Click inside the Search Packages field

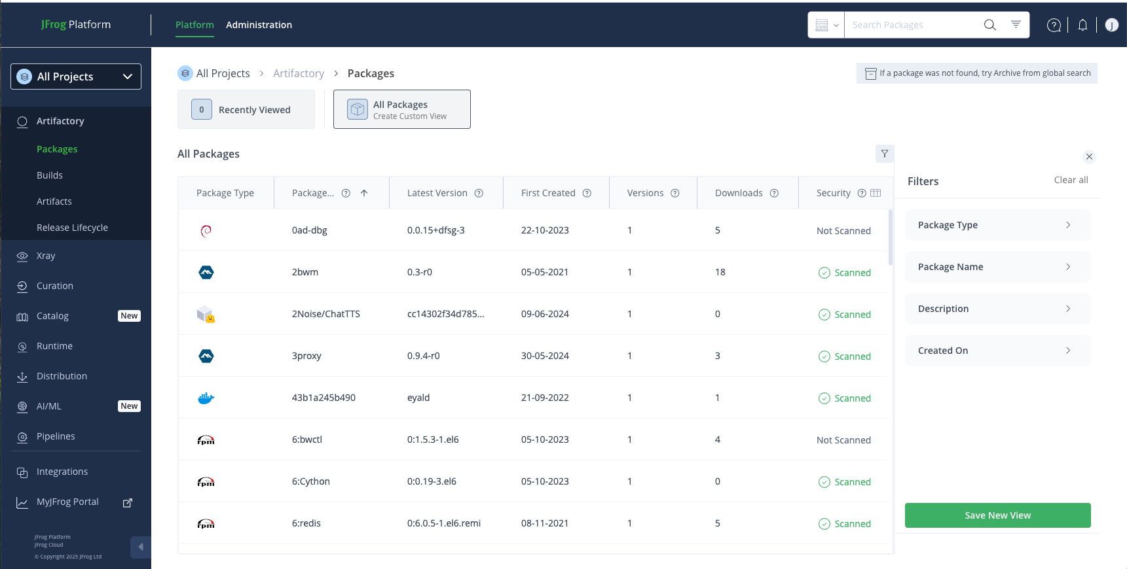click(914, 25)
